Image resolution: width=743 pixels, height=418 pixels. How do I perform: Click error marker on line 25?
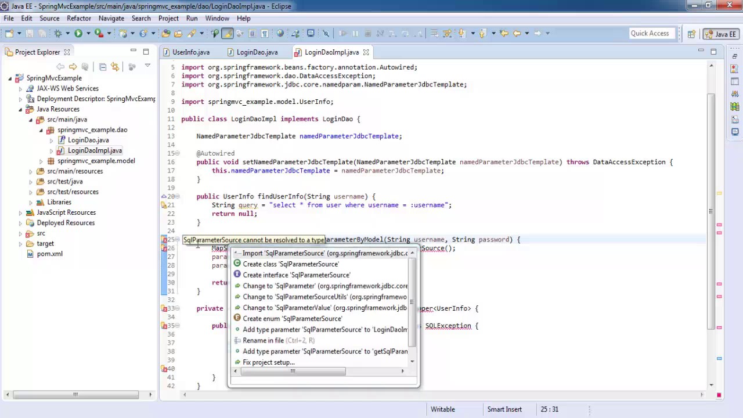click(164, 240)
